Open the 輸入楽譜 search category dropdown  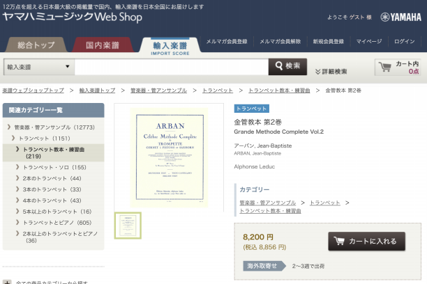pyautogui.click(x=39, y=67)
